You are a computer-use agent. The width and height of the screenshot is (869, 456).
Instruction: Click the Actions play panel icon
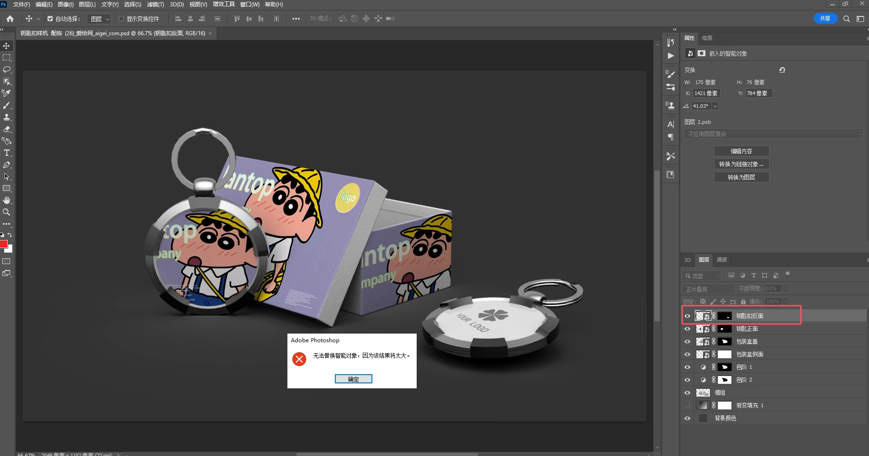[670, 56]
